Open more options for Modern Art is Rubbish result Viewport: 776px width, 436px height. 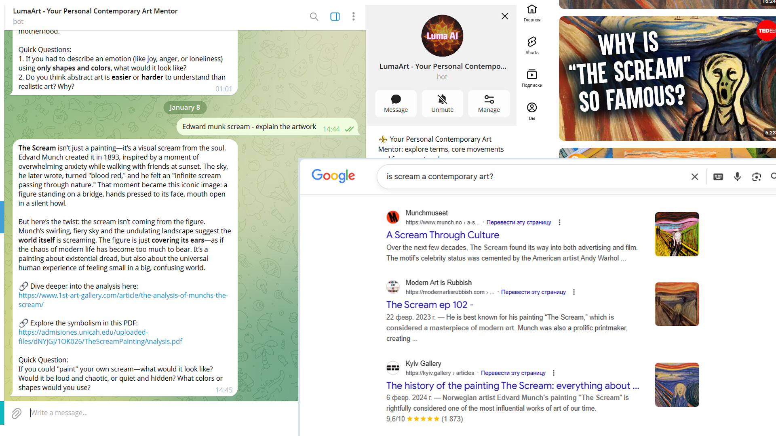click(x=574, y=292)
